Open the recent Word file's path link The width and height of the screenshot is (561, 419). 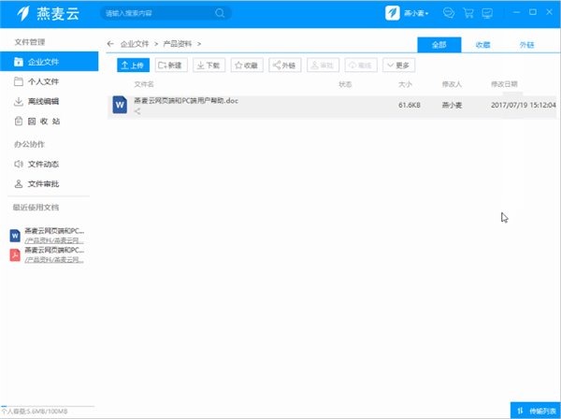[x=54, y=240]
